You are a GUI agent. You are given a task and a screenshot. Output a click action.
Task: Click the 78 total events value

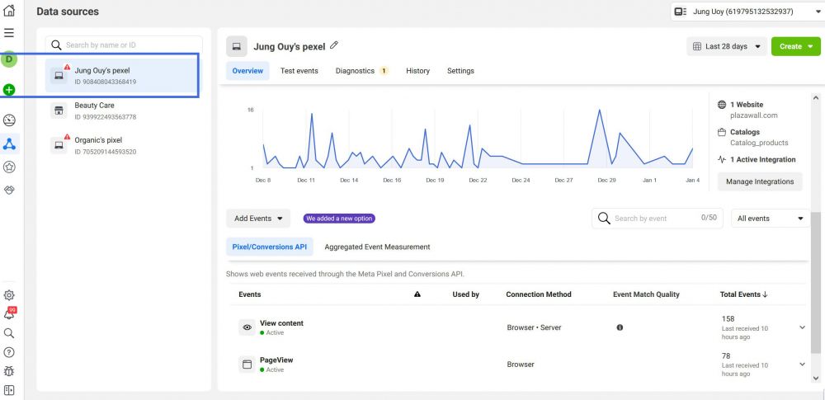point(726,355)
